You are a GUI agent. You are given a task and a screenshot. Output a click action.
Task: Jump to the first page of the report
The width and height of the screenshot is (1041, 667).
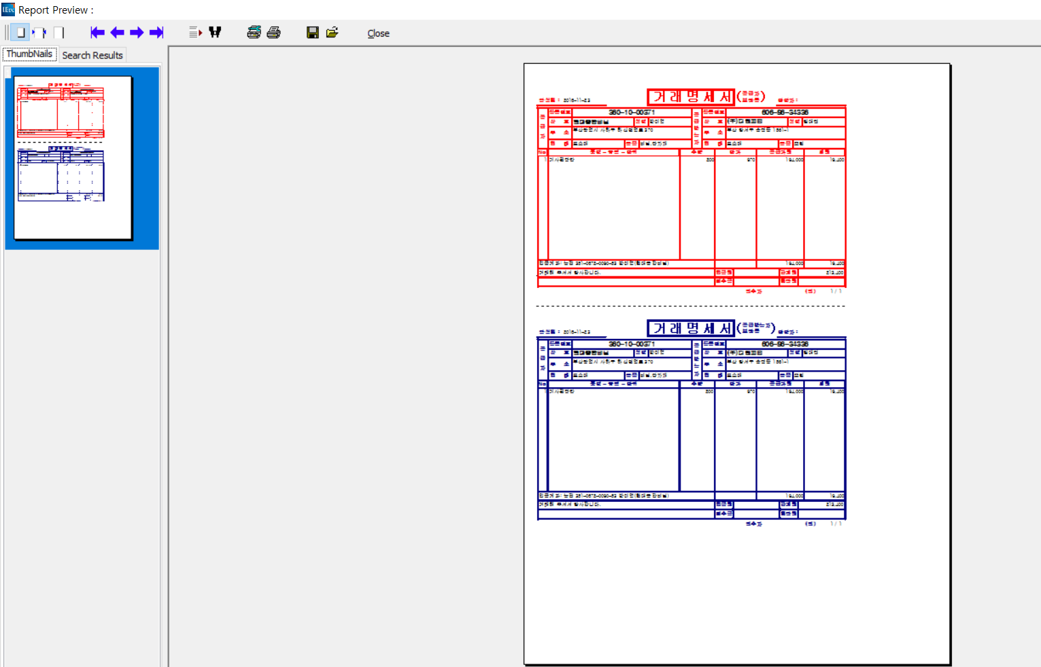click(97, 33)
